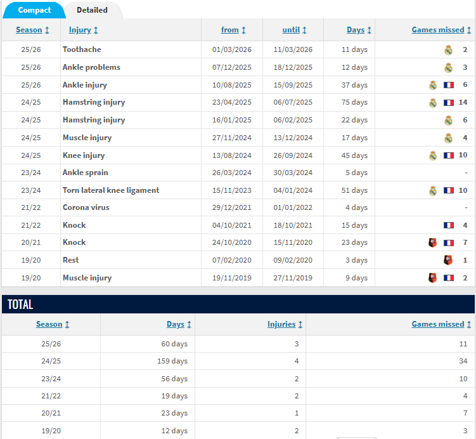Image resolution: width=476 pixels, height=439 pixels.
Task: Click sort arrow beside Injuries header
Action: pos(300,324)
